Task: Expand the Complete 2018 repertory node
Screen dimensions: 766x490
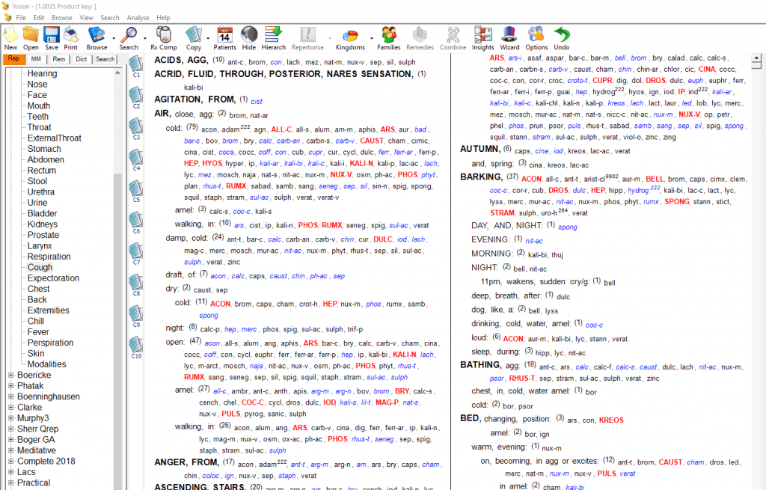Action: pyautogui.click(x=10, y=462)
